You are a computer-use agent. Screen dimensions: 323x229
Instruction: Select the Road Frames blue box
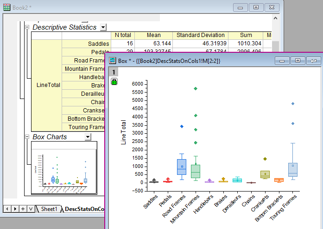point(182,167)
